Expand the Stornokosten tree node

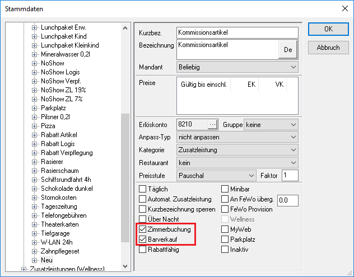pos(34,198)
